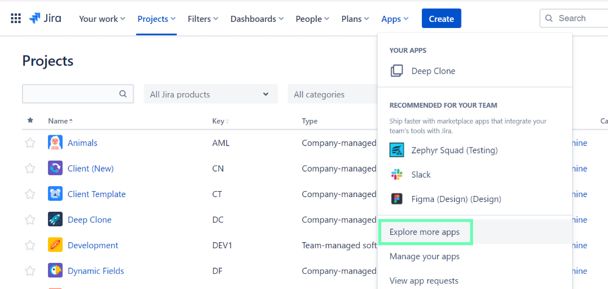Select Manage your apps
Screen dimensions: 608x289
[x=424, y=256]
